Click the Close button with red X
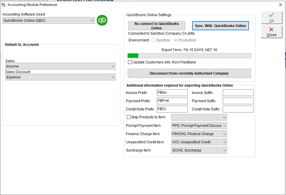This screenshot has width=286, height=195. tap(271, 32)
